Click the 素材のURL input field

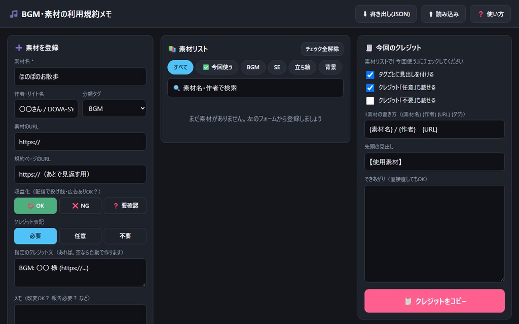pos(80,142)
